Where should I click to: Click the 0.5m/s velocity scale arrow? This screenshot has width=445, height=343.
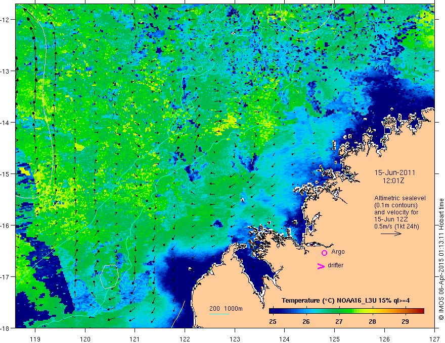391,234
